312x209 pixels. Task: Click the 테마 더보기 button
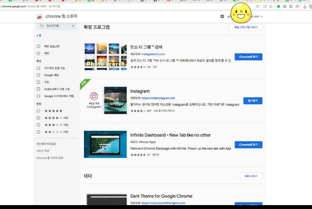tap(251, 176)
